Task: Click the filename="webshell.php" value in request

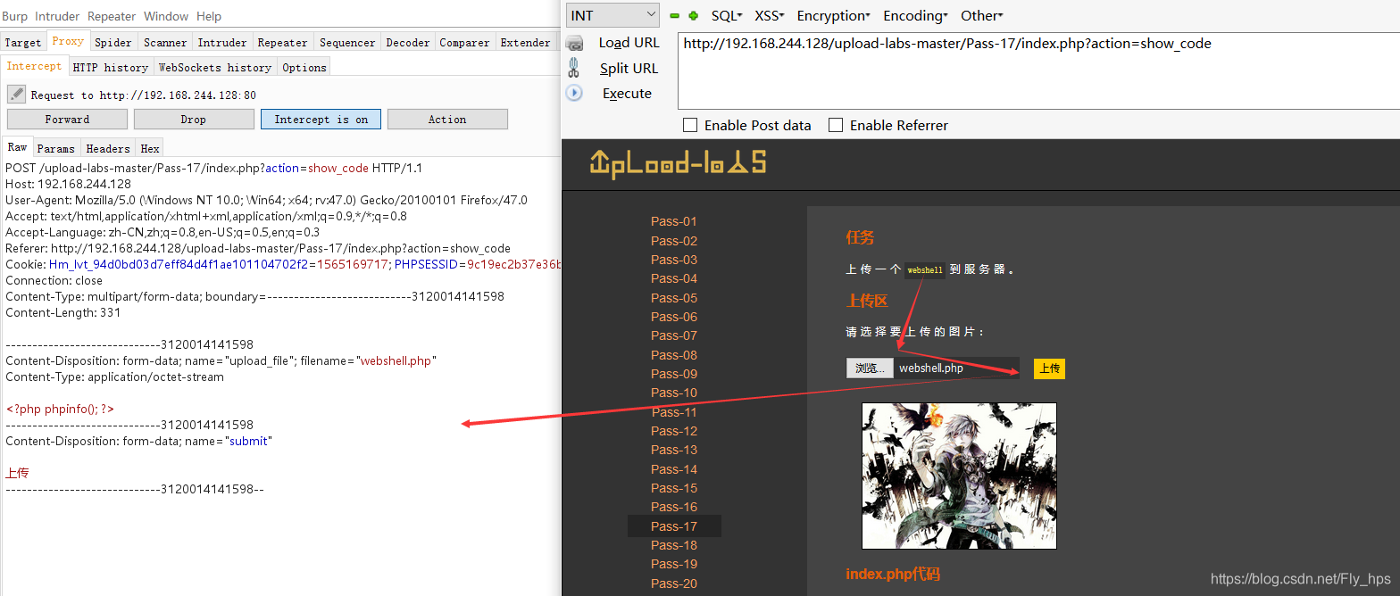Action: tap(368, 360)
